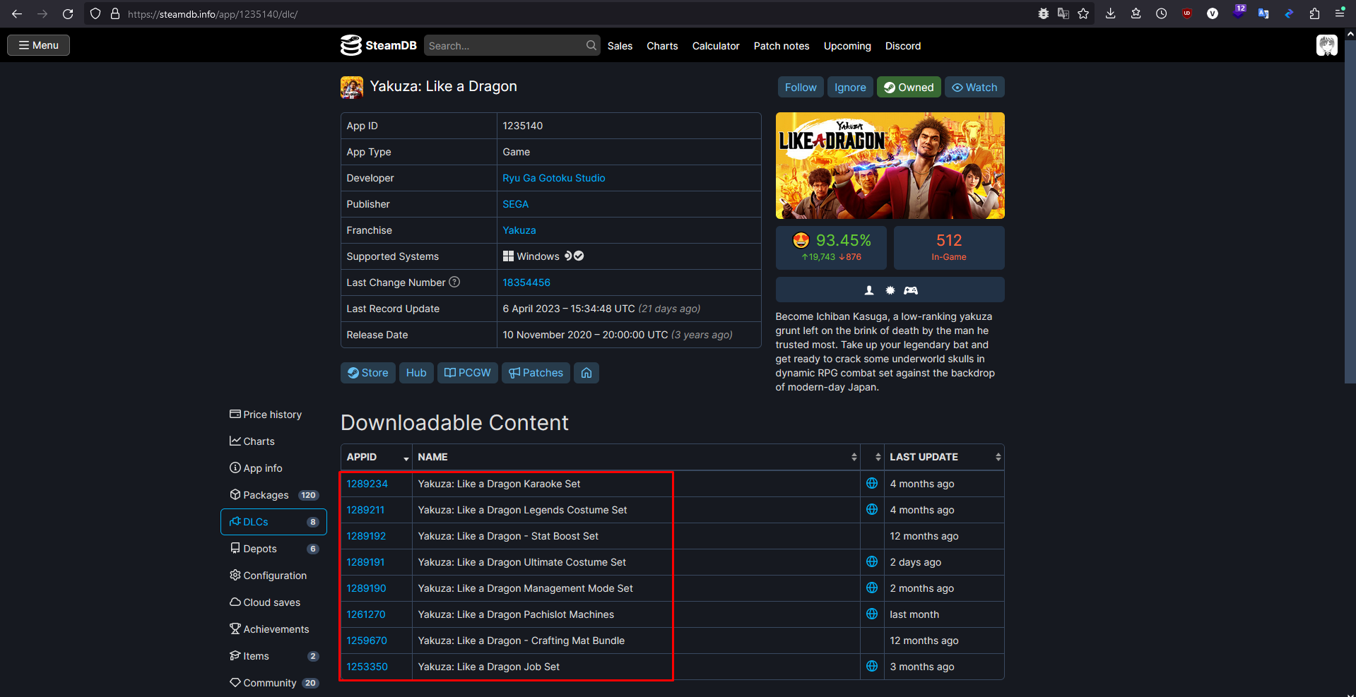This screenshot has height=697, width=1356.
Task: Open the user avatar in the header
Action: pos(1327,45)
